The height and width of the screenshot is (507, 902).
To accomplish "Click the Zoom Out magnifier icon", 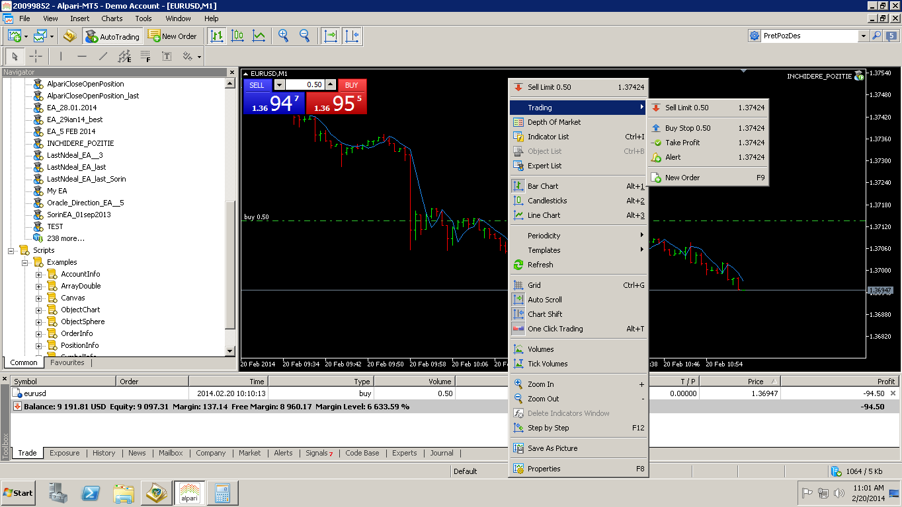I will pyautogui.click(x=302, y=36).
